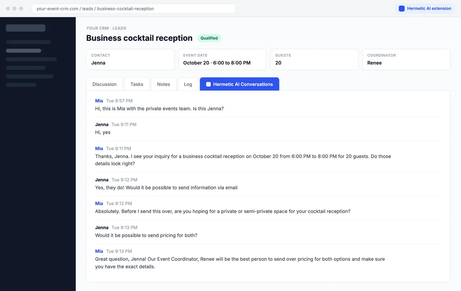
Task: Click the browser address bar URL
Action: [x=134, y=9]
